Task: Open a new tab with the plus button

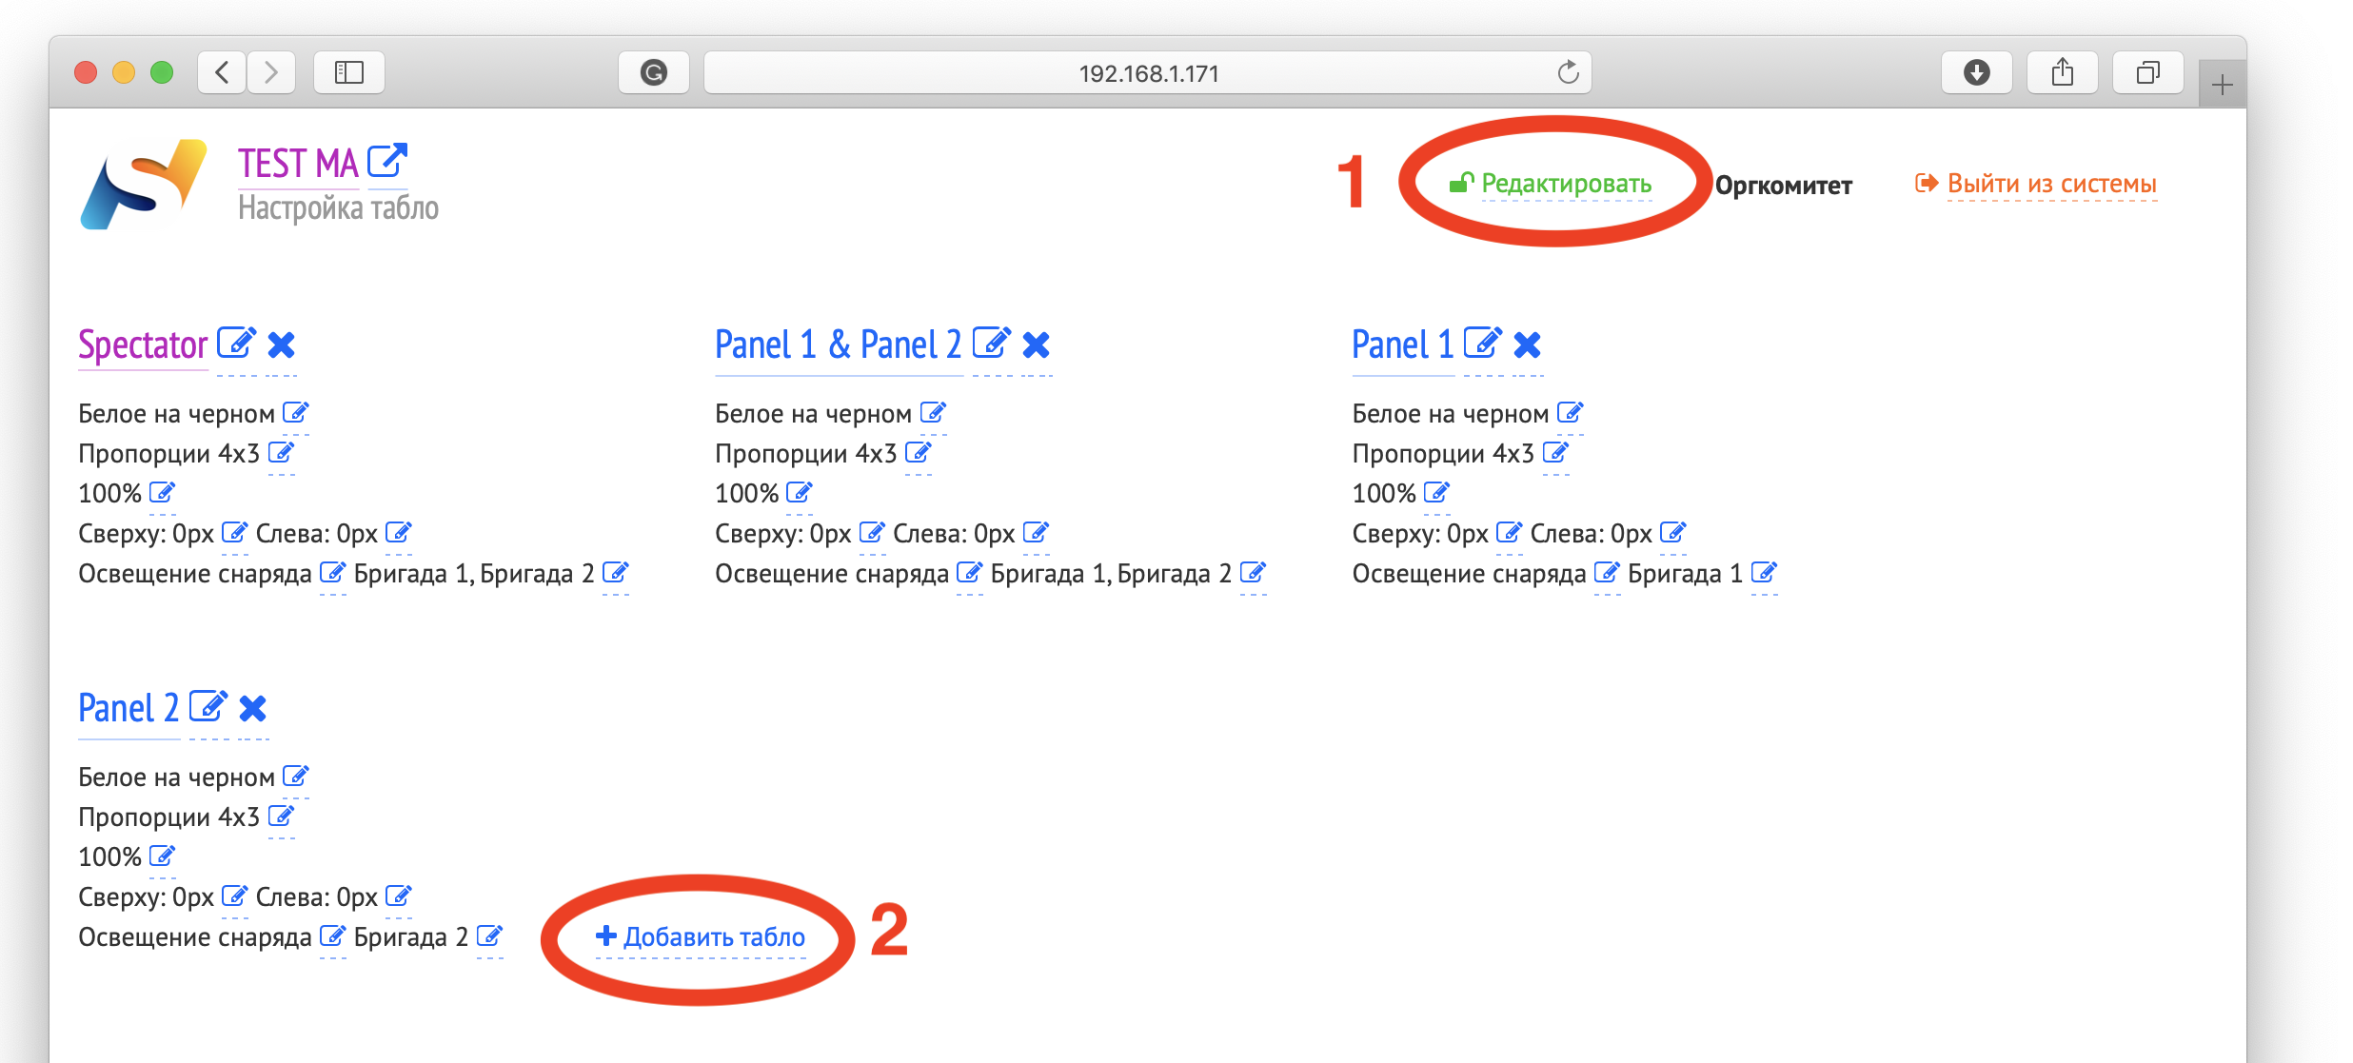Action: click(2222, 86)
